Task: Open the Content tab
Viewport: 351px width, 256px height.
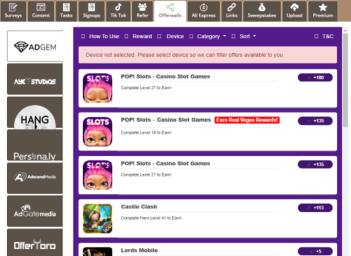Action: pyautogui.click(x=41, y=11)
